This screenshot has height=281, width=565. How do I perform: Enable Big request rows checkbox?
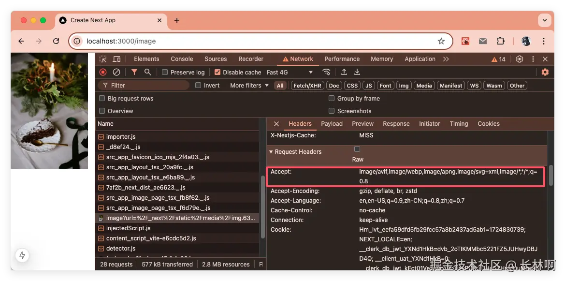coord(102,99)
